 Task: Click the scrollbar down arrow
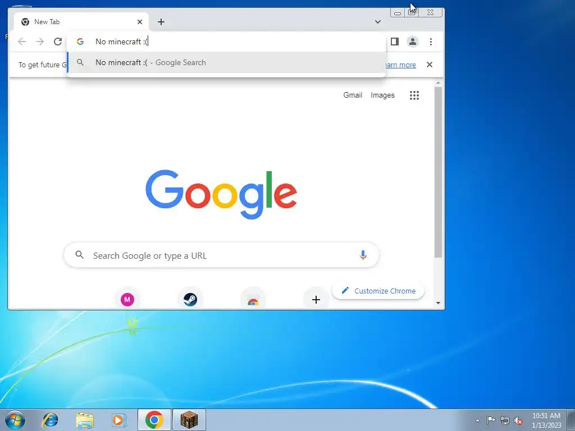[438, 303]
